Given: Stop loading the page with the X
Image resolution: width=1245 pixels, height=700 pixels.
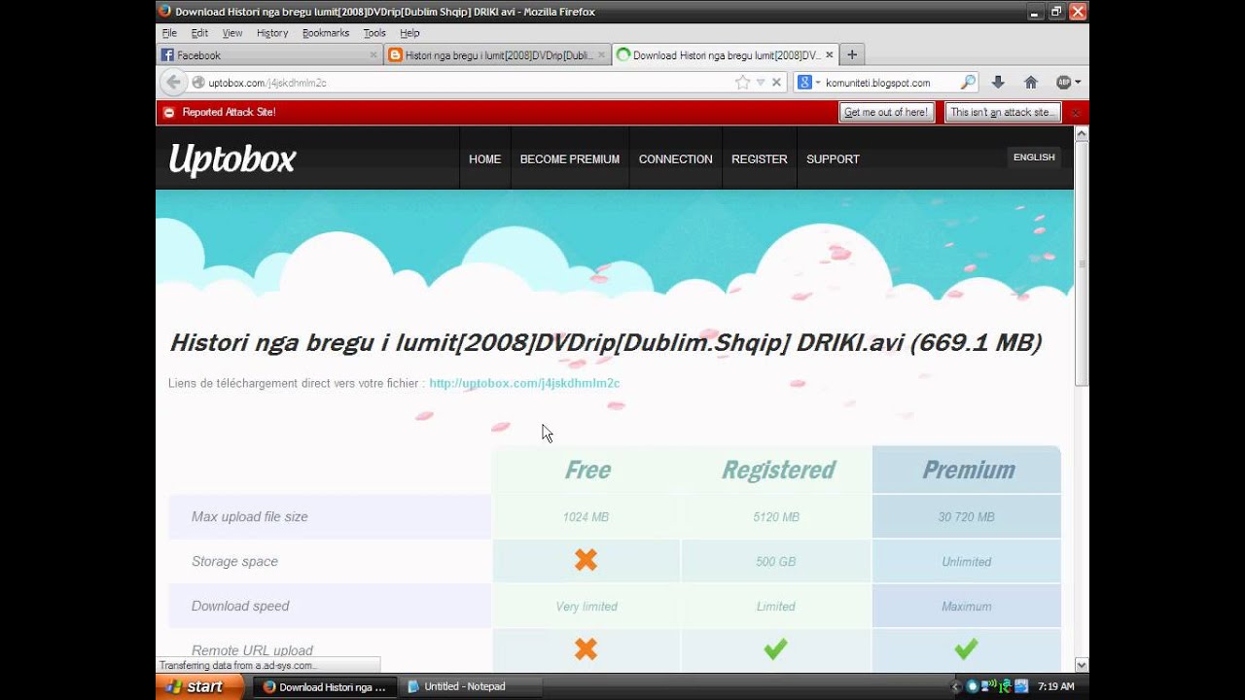Looking at the screenshot, I should pos(777,83).
